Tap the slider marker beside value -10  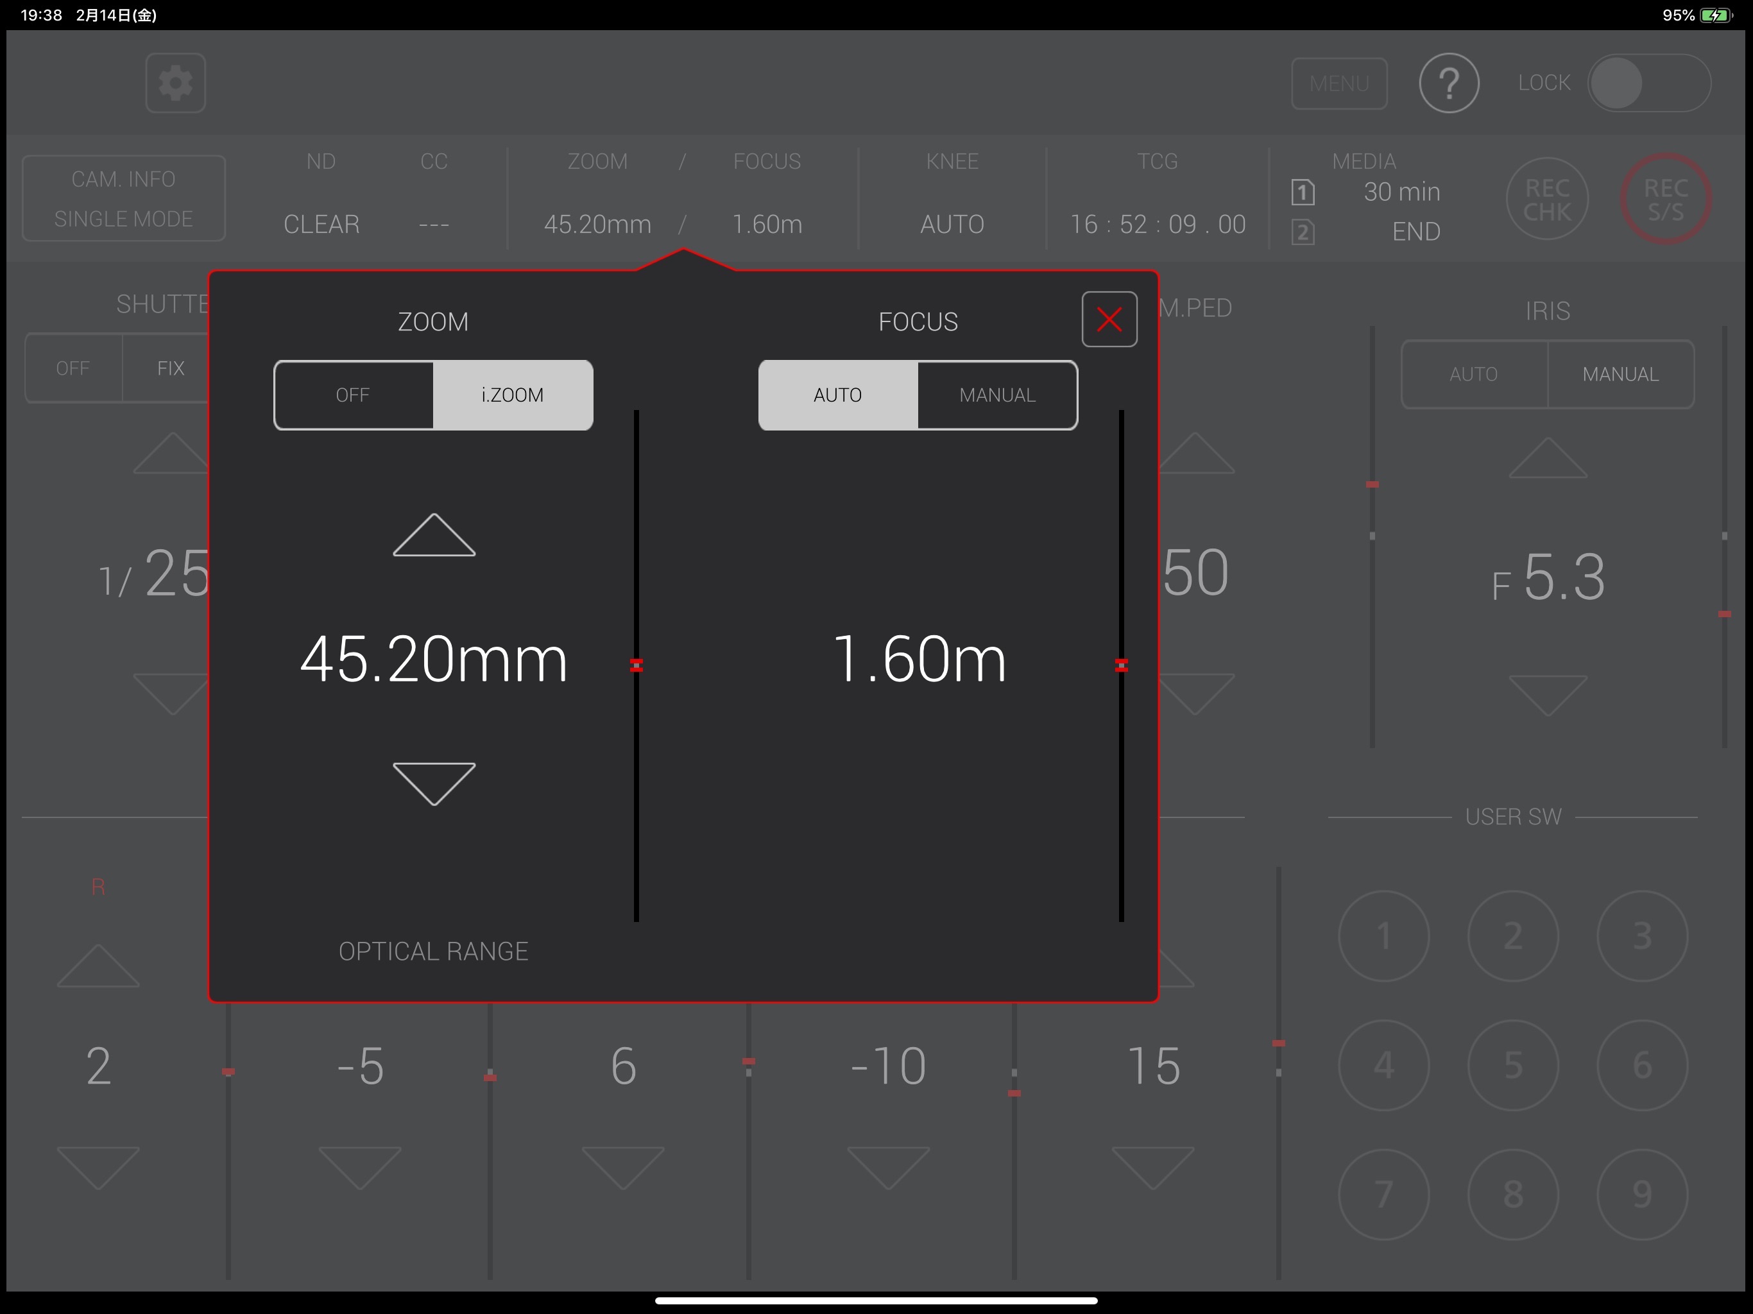tap(1014, 1093)
